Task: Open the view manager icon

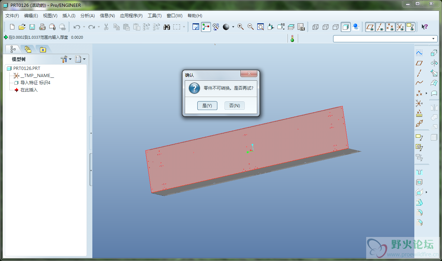Action: (301, 27)
